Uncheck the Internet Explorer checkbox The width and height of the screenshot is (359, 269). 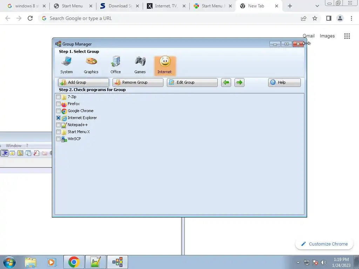[59, 118]
